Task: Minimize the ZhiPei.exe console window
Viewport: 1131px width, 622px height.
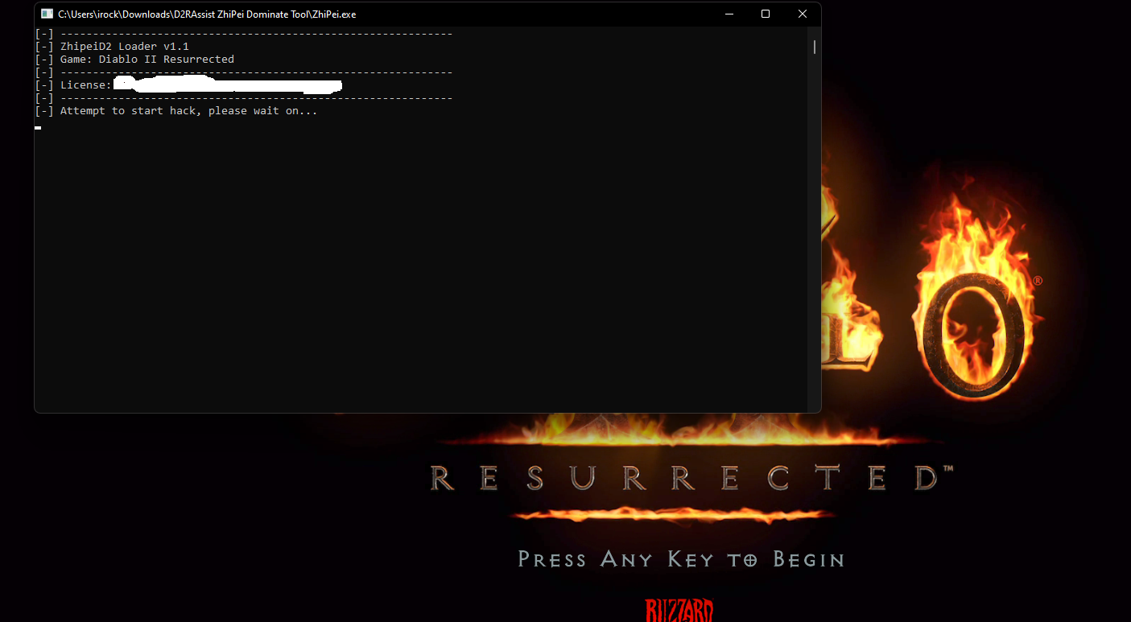Action: pos(729,14)
